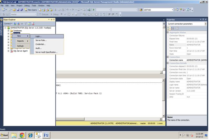This screenshot has width=209, height=140.
Task: Collapse the Connection section in Properties
Action: 168,57
